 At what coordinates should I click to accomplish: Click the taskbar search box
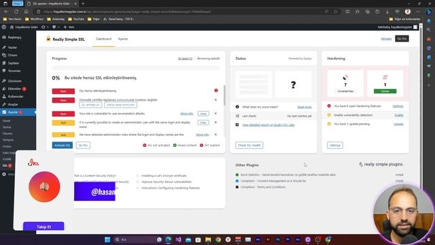pyautogui.click(x=135, y=240)
